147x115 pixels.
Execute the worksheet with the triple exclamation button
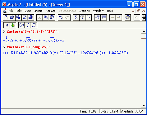click(34, 25)
